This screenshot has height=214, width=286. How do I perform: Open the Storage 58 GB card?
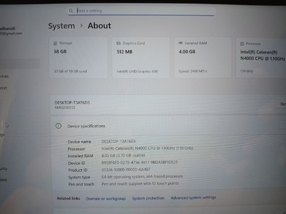pyautogui.click(x=79, y=58)
